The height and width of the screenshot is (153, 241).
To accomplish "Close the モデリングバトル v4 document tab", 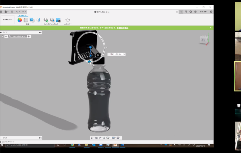I will [177, 12].
